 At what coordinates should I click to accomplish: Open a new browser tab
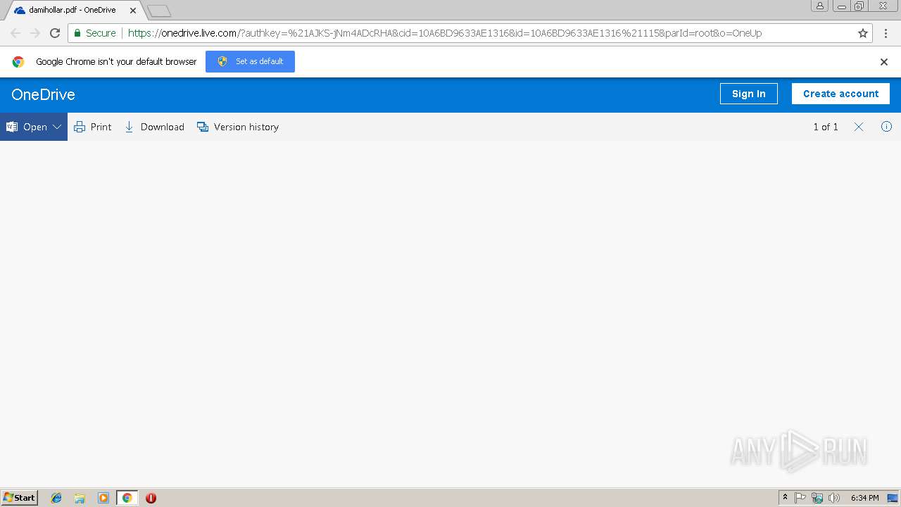159,11
